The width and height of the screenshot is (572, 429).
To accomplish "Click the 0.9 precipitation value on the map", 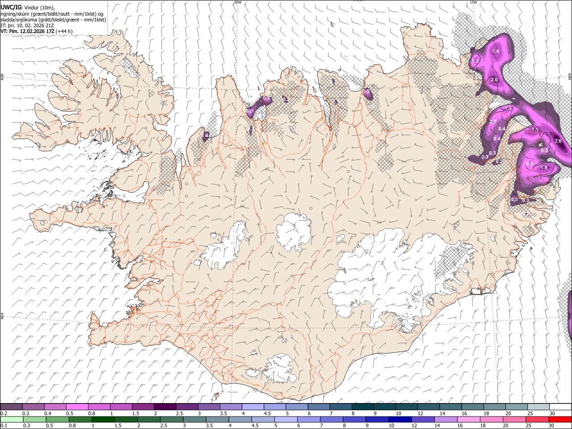I will click(x=530, y=164).
